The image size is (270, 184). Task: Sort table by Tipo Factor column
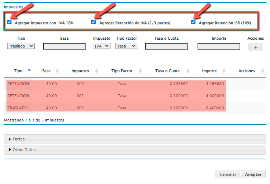coord(140,71)
